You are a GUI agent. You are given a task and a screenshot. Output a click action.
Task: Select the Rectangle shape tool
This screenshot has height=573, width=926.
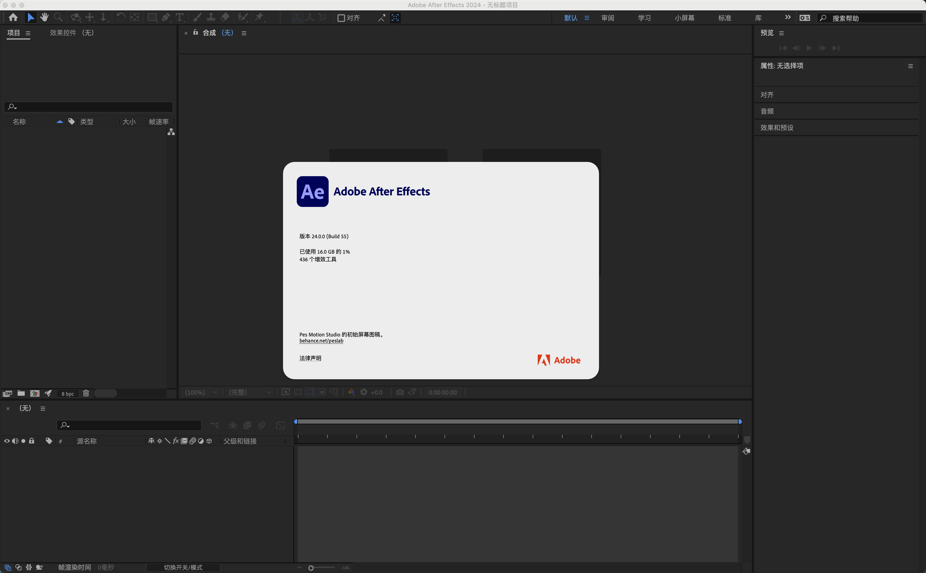pos(152,18)
